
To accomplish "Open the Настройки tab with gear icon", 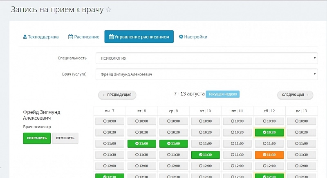I will [x=193, y=37].
